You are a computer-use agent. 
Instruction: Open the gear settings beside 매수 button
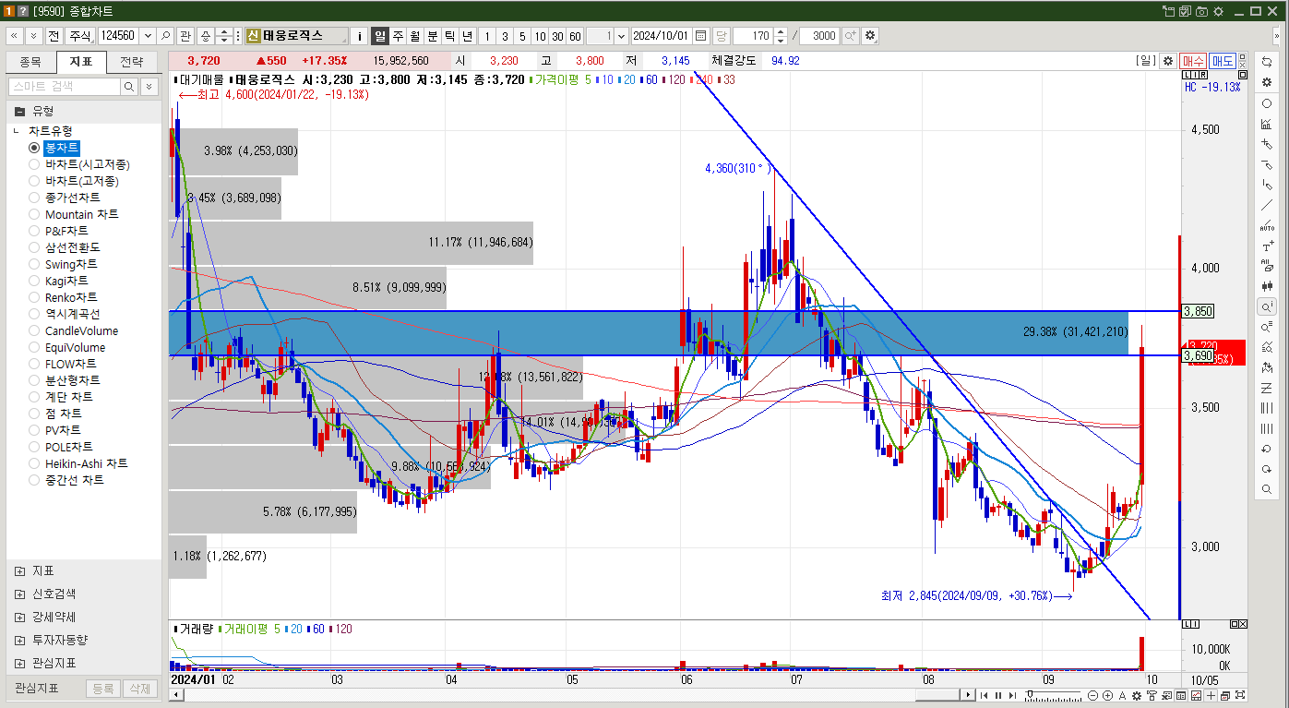point(1167,61)
